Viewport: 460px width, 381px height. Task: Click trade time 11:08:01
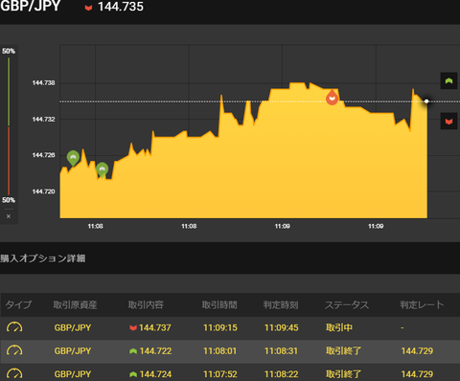[220, 351]
